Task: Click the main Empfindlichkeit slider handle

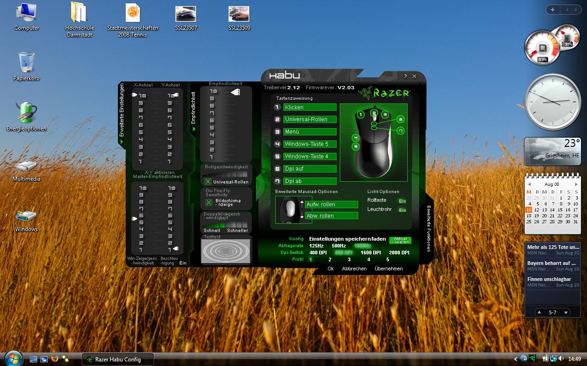Action: (235, 92)
